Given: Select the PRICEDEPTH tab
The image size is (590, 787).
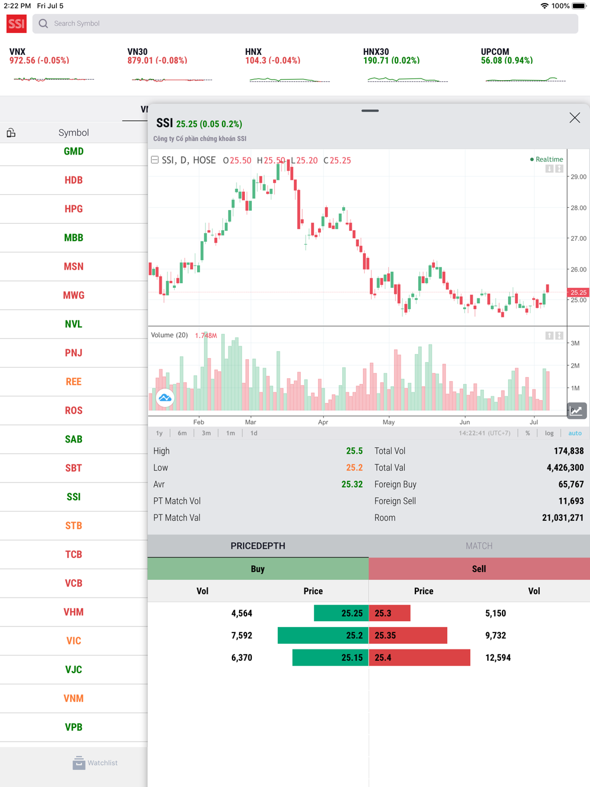Looking at the screenshot, I should tap(258, 546).
